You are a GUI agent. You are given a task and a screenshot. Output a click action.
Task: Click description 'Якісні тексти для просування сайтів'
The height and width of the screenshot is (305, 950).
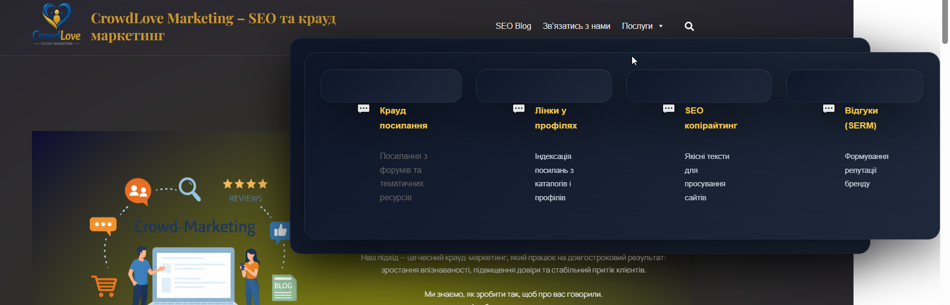tap(707, 176)
